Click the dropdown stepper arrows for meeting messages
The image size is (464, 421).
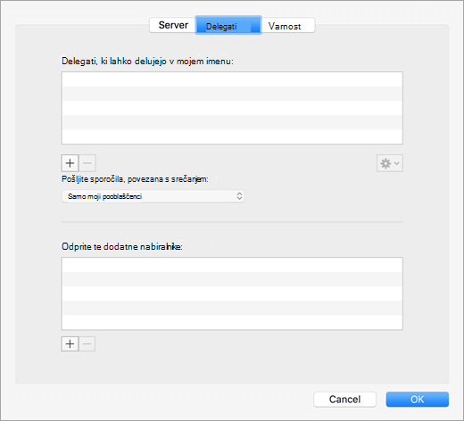click(239, 196)
